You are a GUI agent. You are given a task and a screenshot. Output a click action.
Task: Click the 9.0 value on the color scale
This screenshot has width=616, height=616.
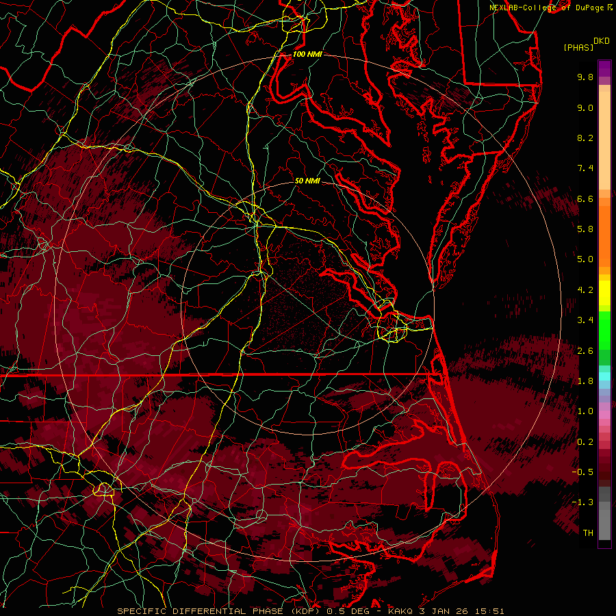(585, 107)
